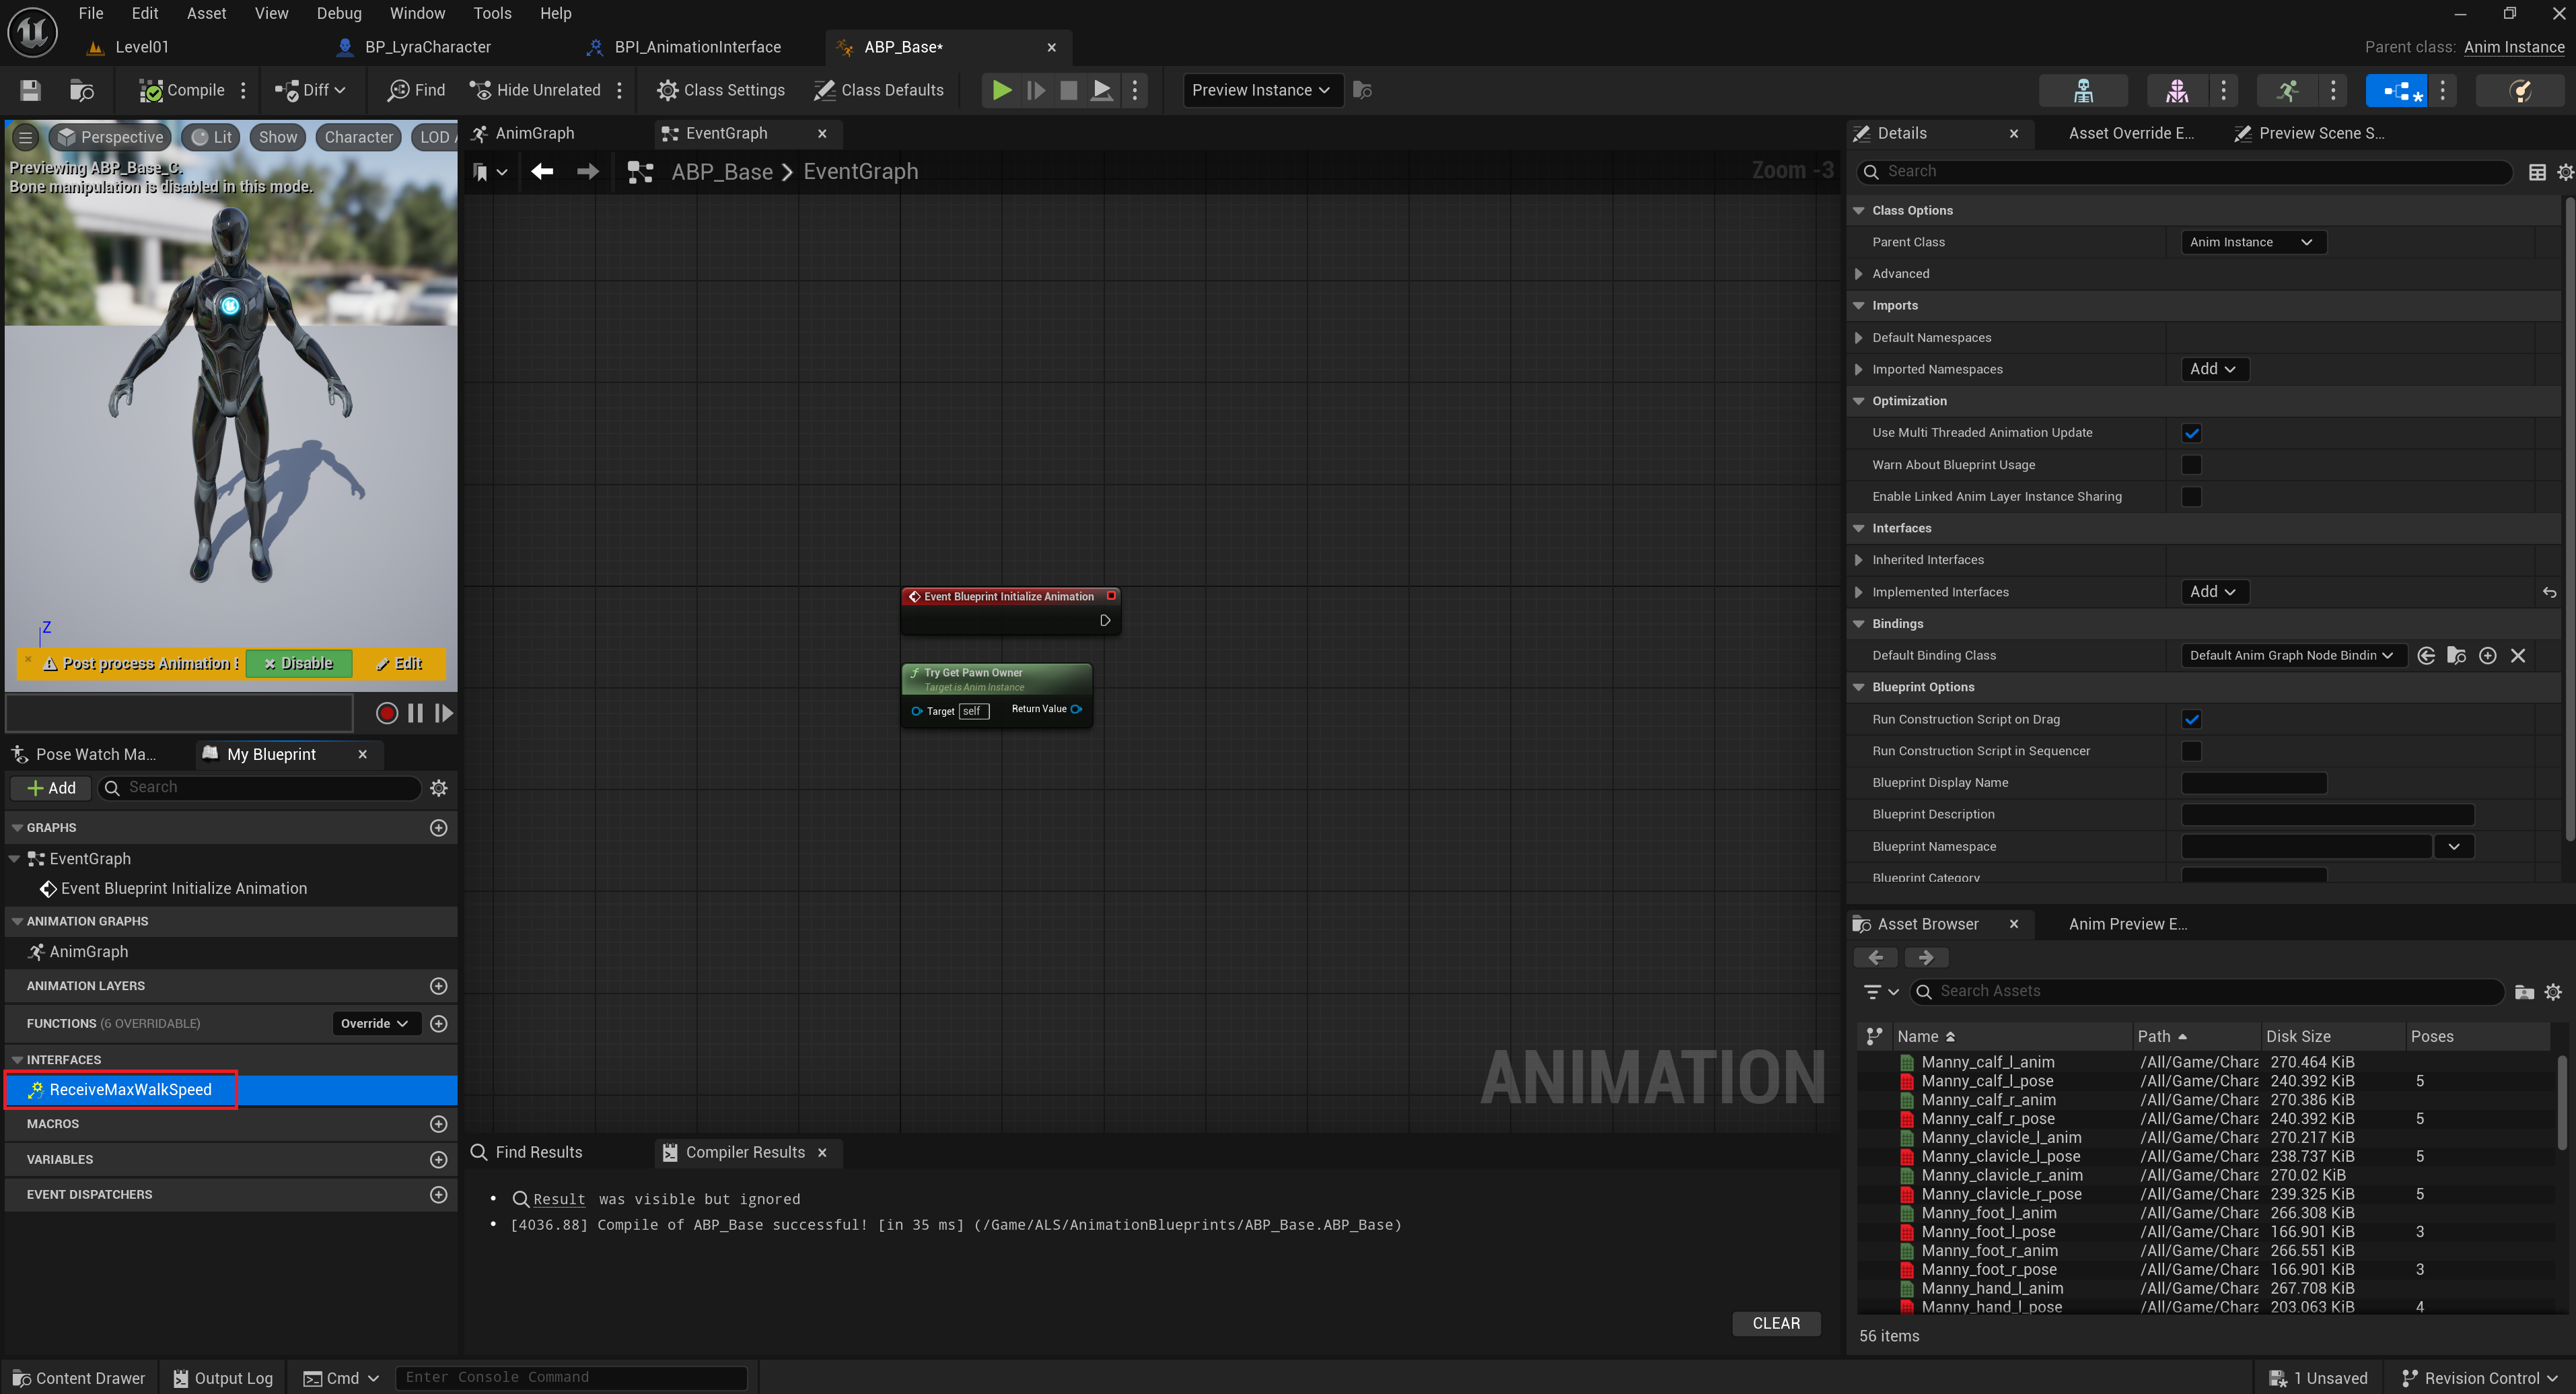The width and height of the screenshot is (2576, 1394).
Task: Toggle Use Multi Threaded Animation Update
Action: (x=2190, y=433)
